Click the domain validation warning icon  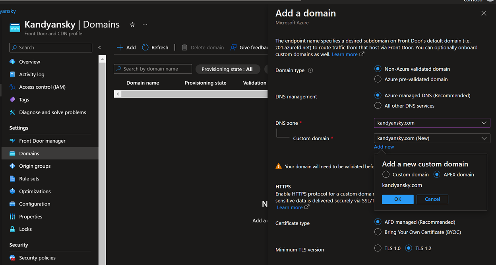pos(279,166)
